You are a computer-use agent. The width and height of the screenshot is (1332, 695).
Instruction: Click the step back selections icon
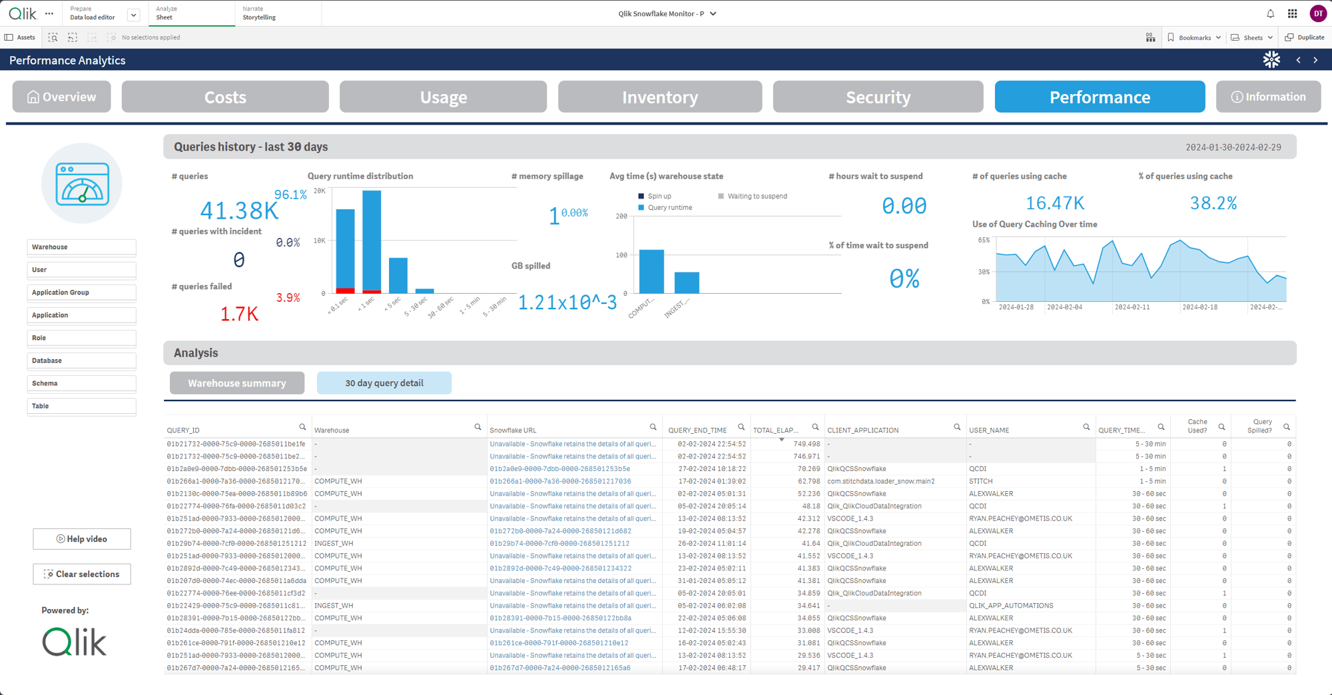[x=73, y=37]
